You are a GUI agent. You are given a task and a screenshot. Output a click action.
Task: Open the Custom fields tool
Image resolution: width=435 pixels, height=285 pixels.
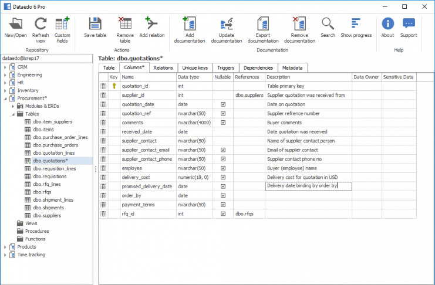coord(62,24)
